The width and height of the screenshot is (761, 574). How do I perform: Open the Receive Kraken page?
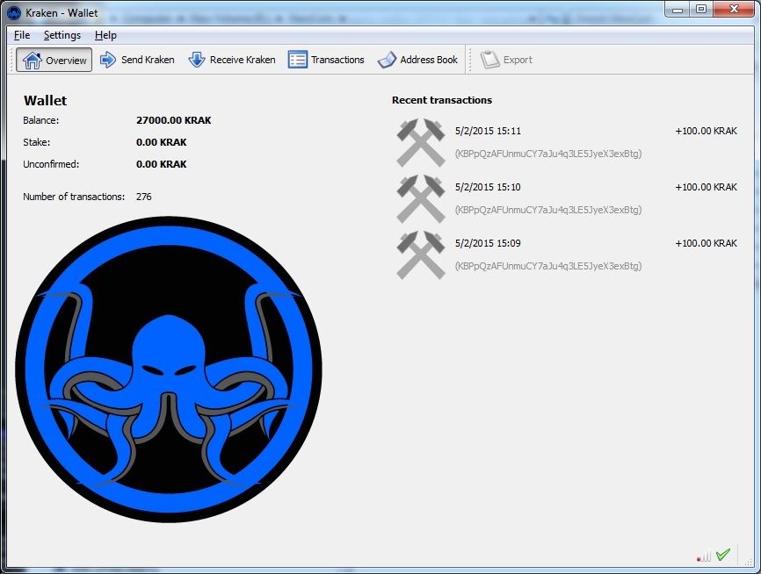[232, 60]
